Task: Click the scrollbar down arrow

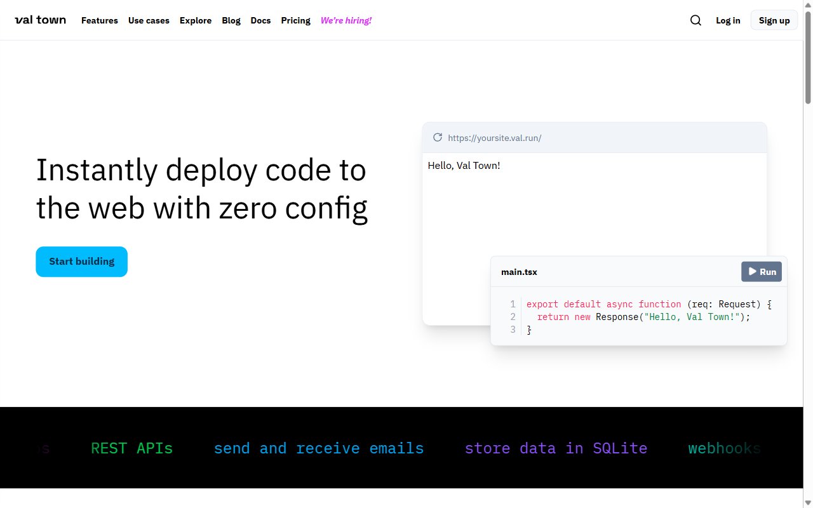Action: (x=808, y=503)
